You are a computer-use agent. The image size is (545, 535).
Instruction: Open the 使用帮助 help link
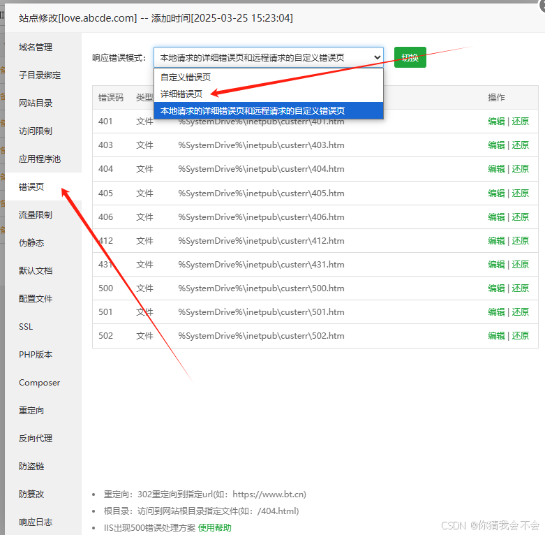coord(214,528)
